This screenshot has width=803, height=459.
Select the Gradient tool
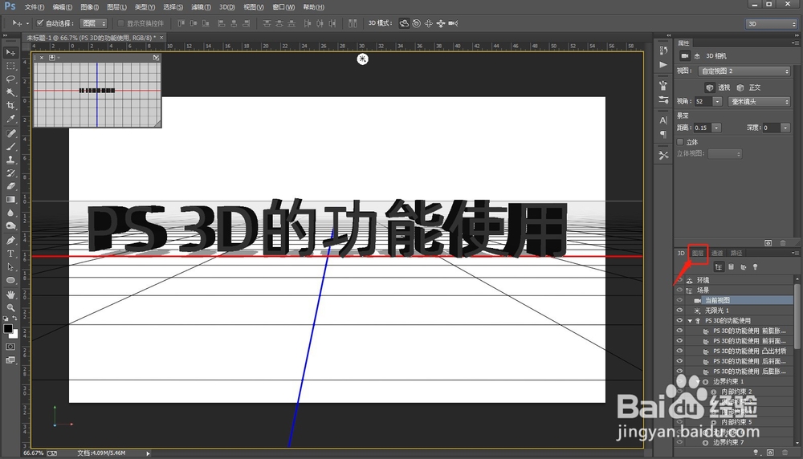(x=10, y=200)
